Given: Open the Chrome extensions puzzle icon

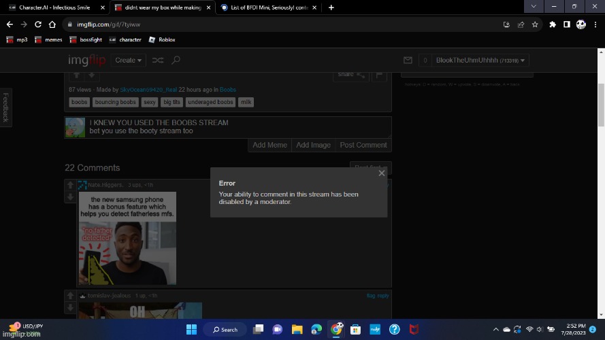Looking at the screenshot, I should point(553,24).
